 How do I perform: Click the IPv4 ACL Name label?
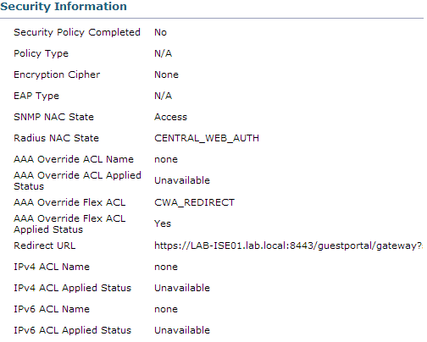click(52, 267)
